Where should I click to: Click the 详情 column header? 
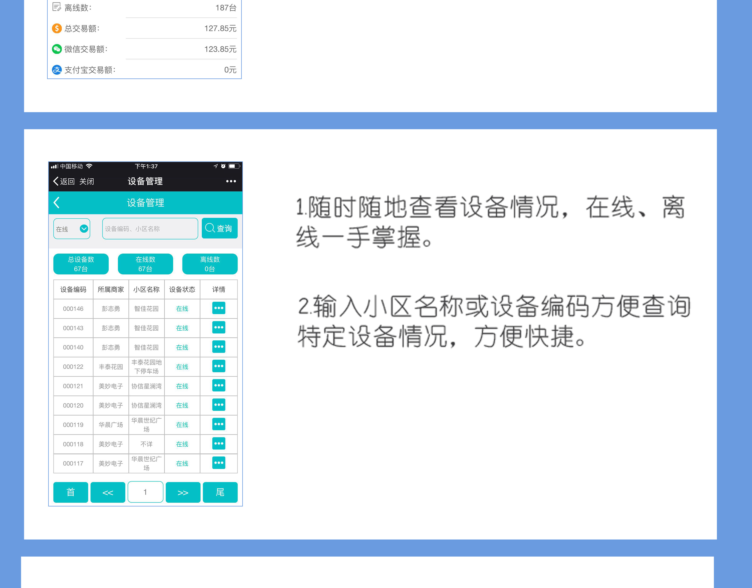(x=219, y=289)
